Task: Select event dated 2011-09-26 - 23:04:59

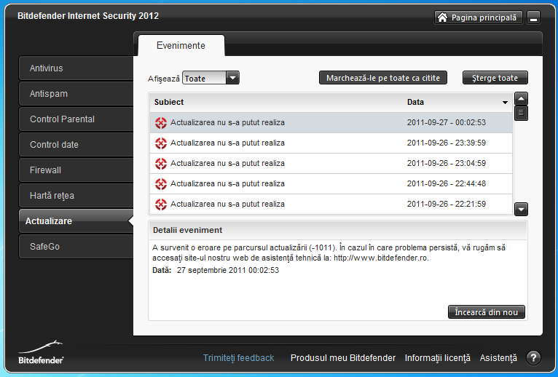Action: click(x=331, y=164)
